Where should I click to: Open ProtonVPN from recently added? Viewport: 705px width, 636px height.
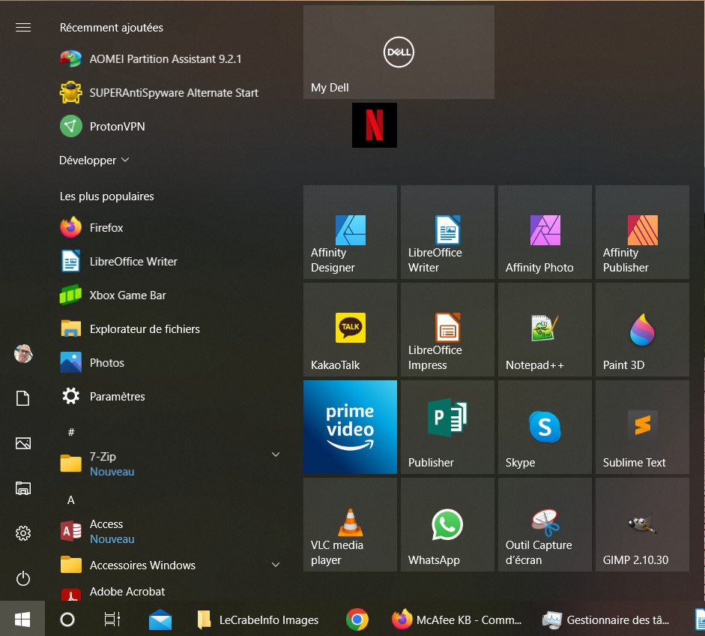171,127
